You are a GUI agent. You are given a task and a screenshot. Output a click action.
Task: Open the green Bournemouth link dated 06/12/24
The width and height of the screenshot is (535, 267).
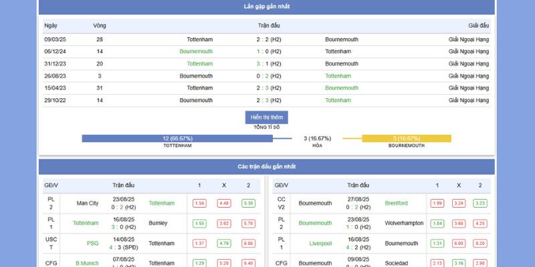click(x=196, y=51)
